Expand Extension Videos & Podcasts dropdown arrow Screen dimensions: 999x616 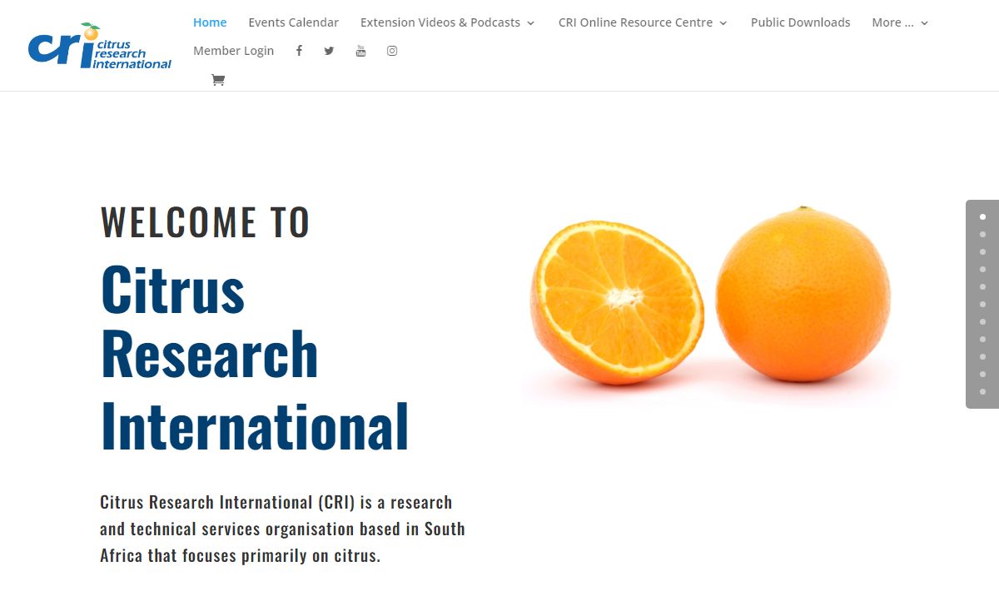[x=530, y=23]
